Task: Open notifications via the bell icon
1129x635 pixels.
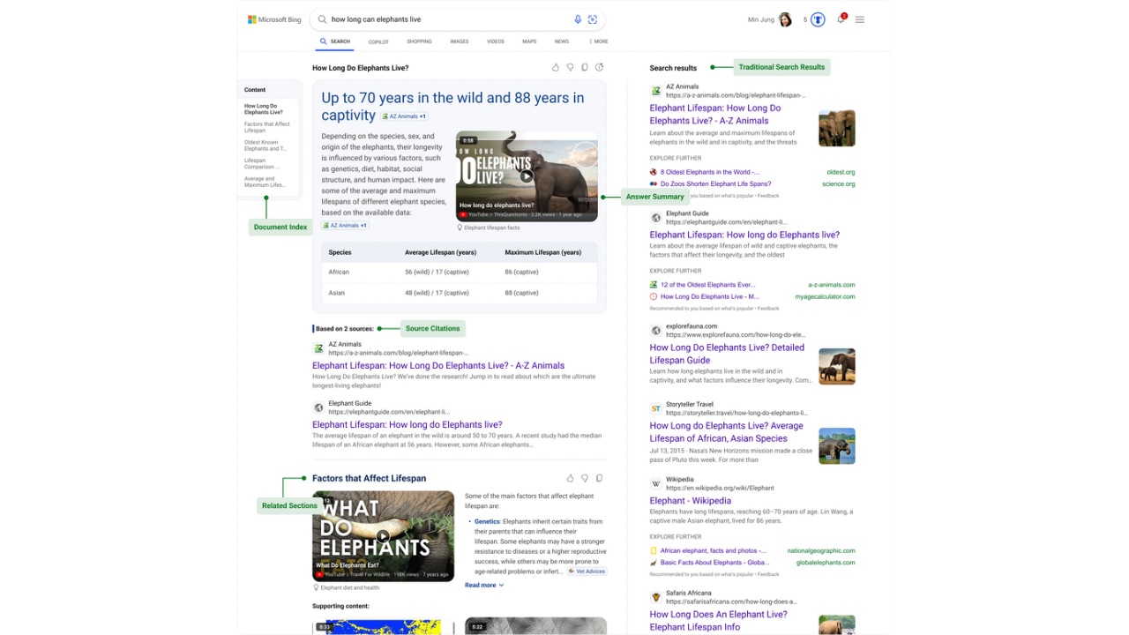Action: (x=841, y=19)
